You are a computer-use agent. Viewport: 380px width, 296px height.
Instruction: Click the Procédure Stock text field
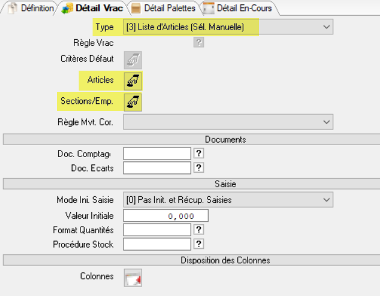(157, 243)
